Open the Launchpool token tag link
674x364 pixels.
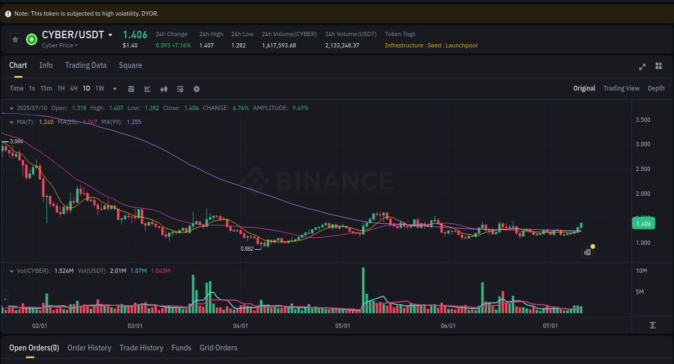tap(461, 45)
